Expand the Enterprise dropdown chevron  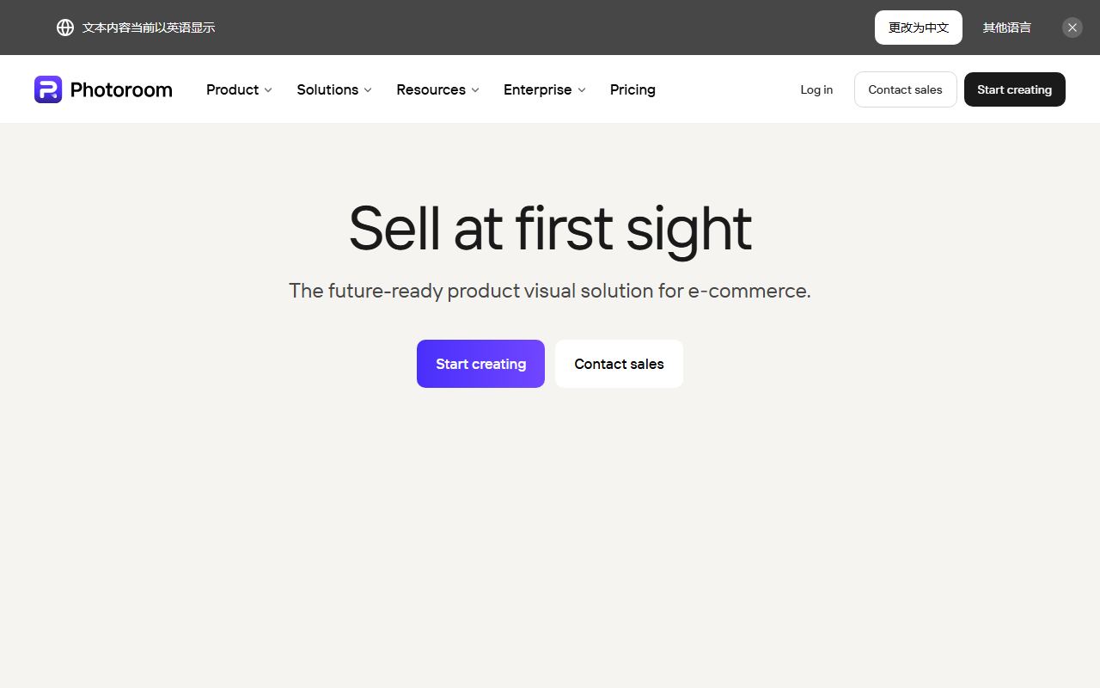pos(582,89)
